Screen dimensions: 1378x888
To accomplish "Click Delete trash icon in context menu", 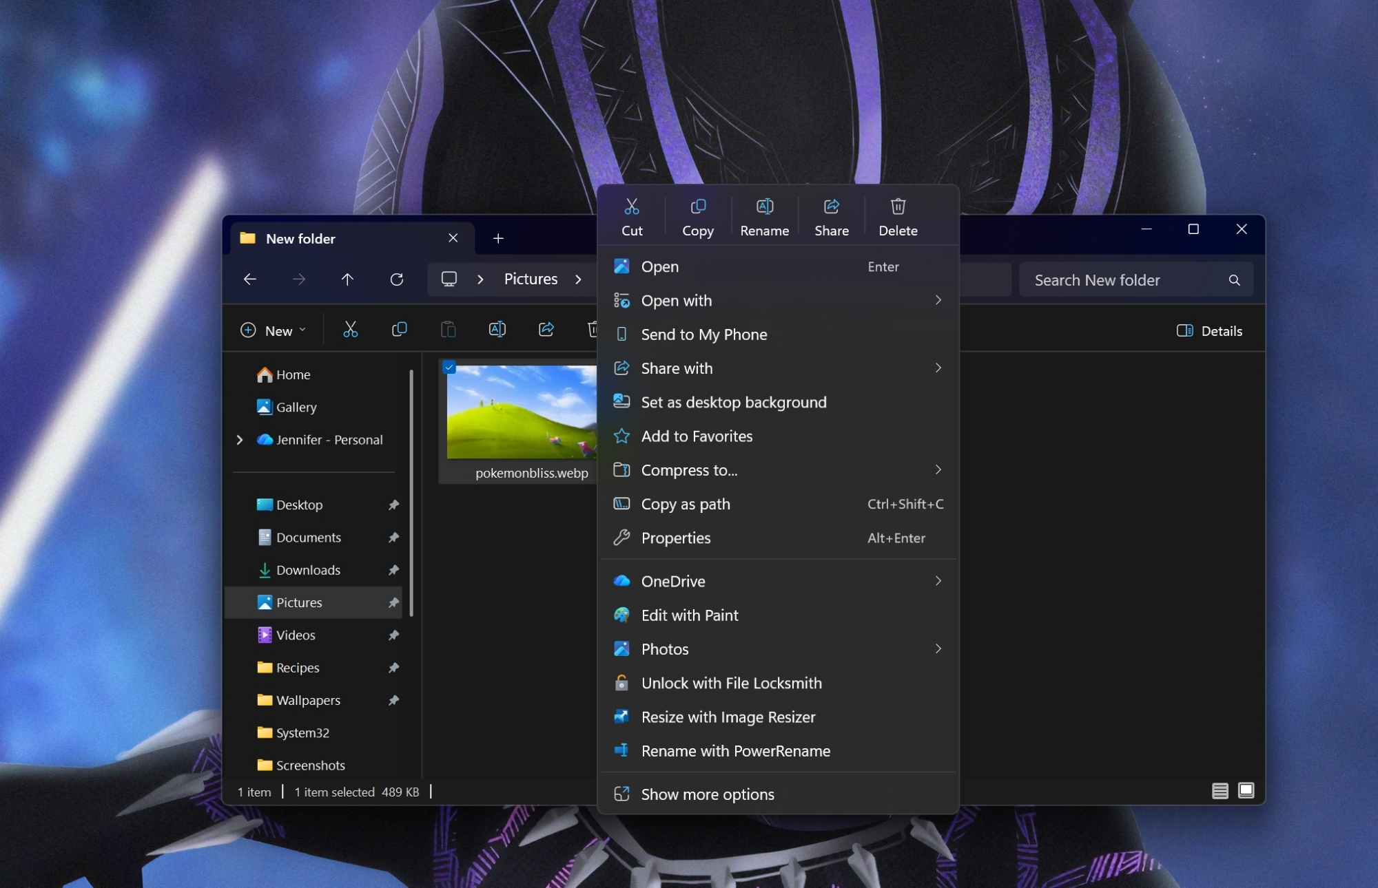I will pos(897,207).
